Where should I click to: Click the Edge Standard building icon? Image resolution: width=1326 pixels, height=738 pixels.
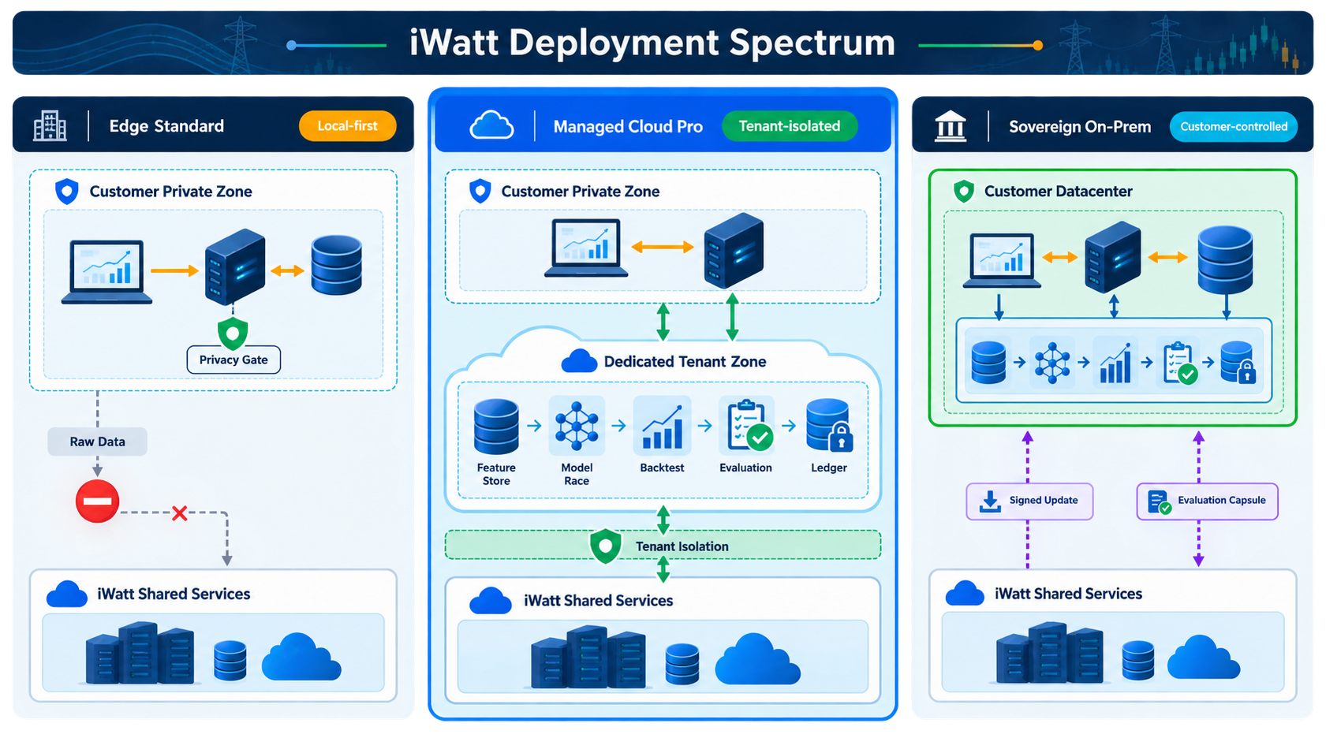click(x=50, y=125)
